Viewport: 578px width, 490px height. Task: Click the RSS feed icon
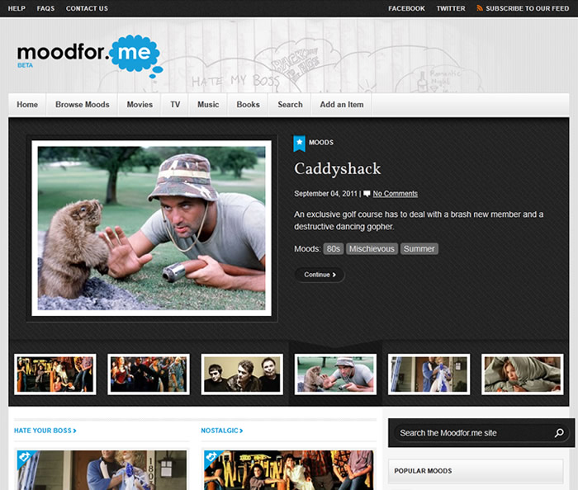[x=479, y=8]
